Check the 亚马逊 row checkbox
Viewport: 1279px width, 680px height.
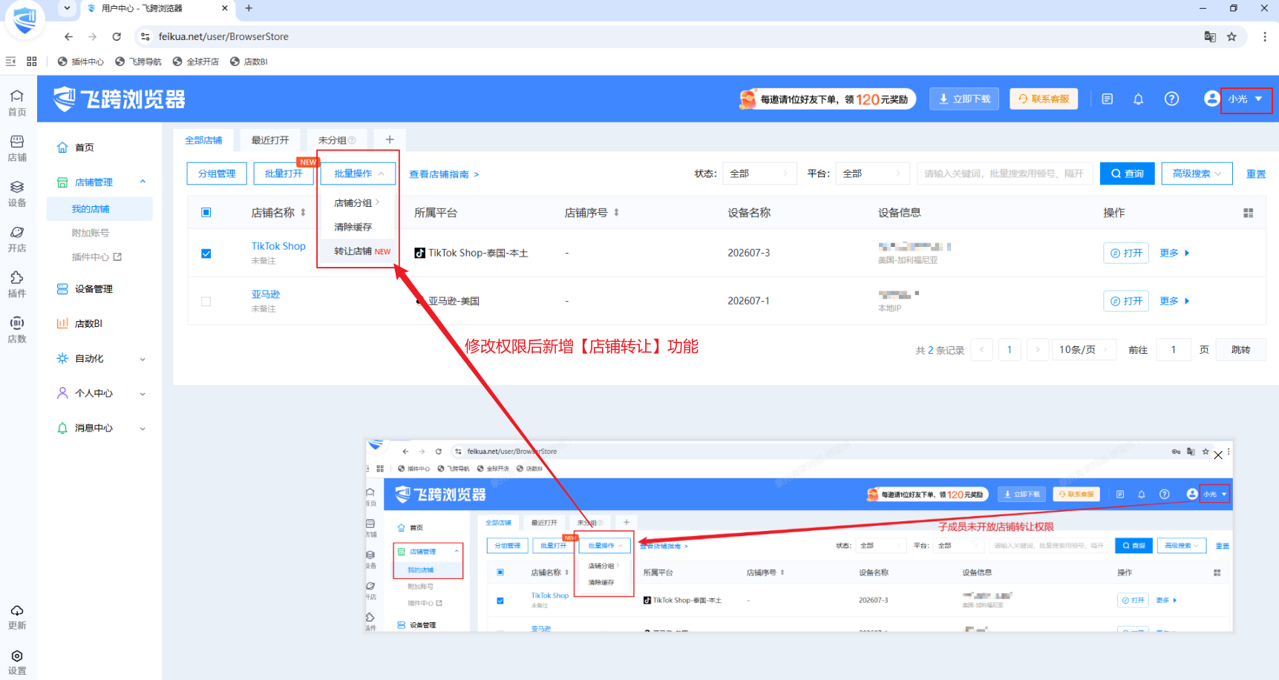pos(206,302)
